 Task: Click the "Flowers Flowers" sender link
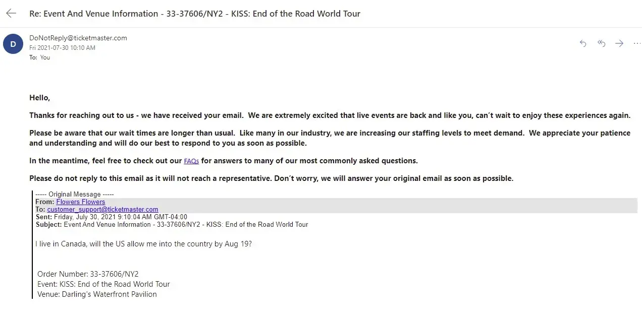click(81, 202)
